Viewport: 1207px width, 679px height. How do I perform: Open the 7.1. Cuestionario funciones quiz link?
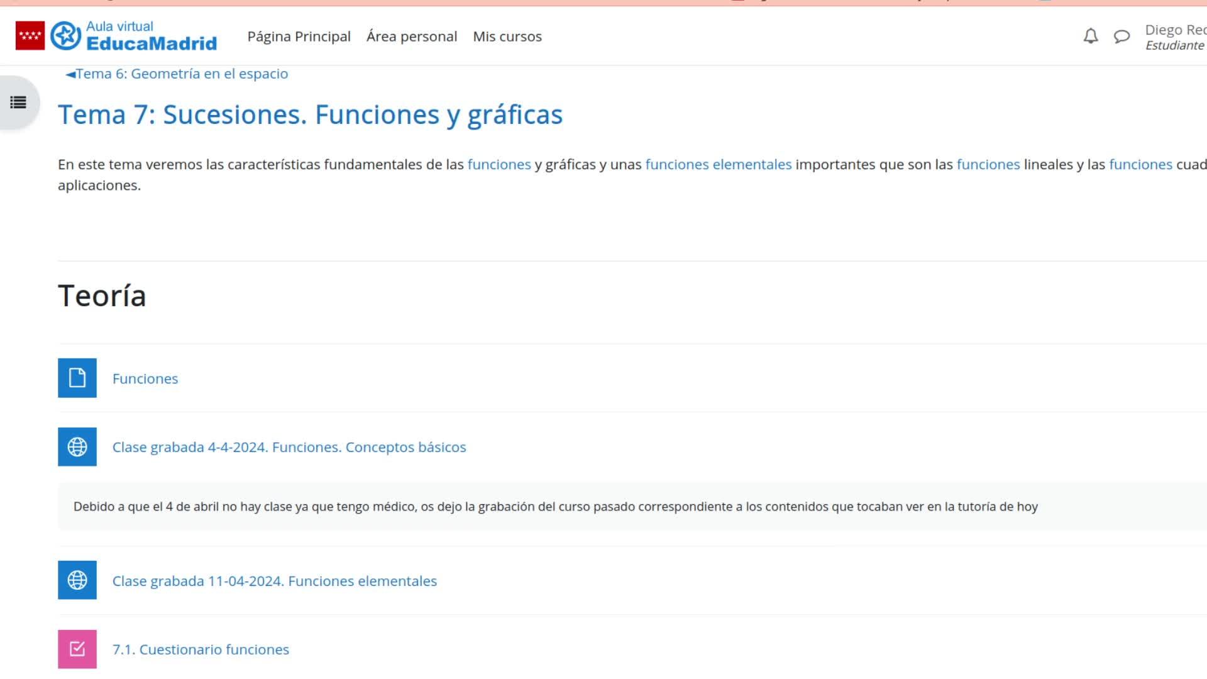[x=201, y=649]
